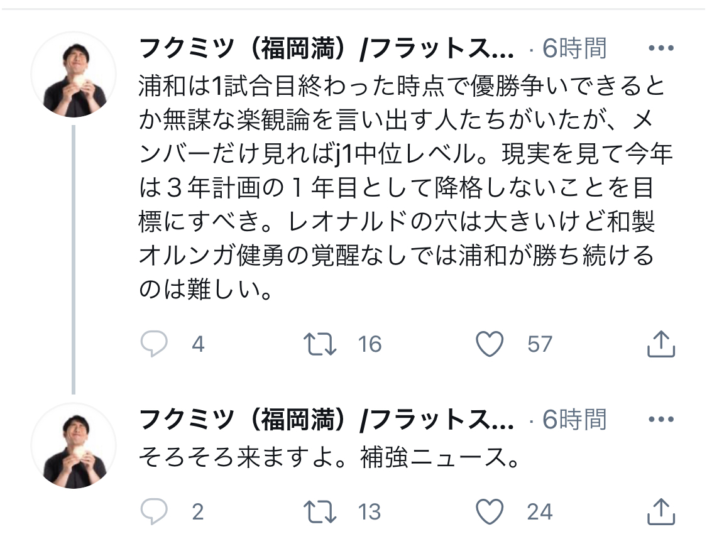Open フクミツ profile from first tweet name
The image size is (707, 539).
coord(326,48)
